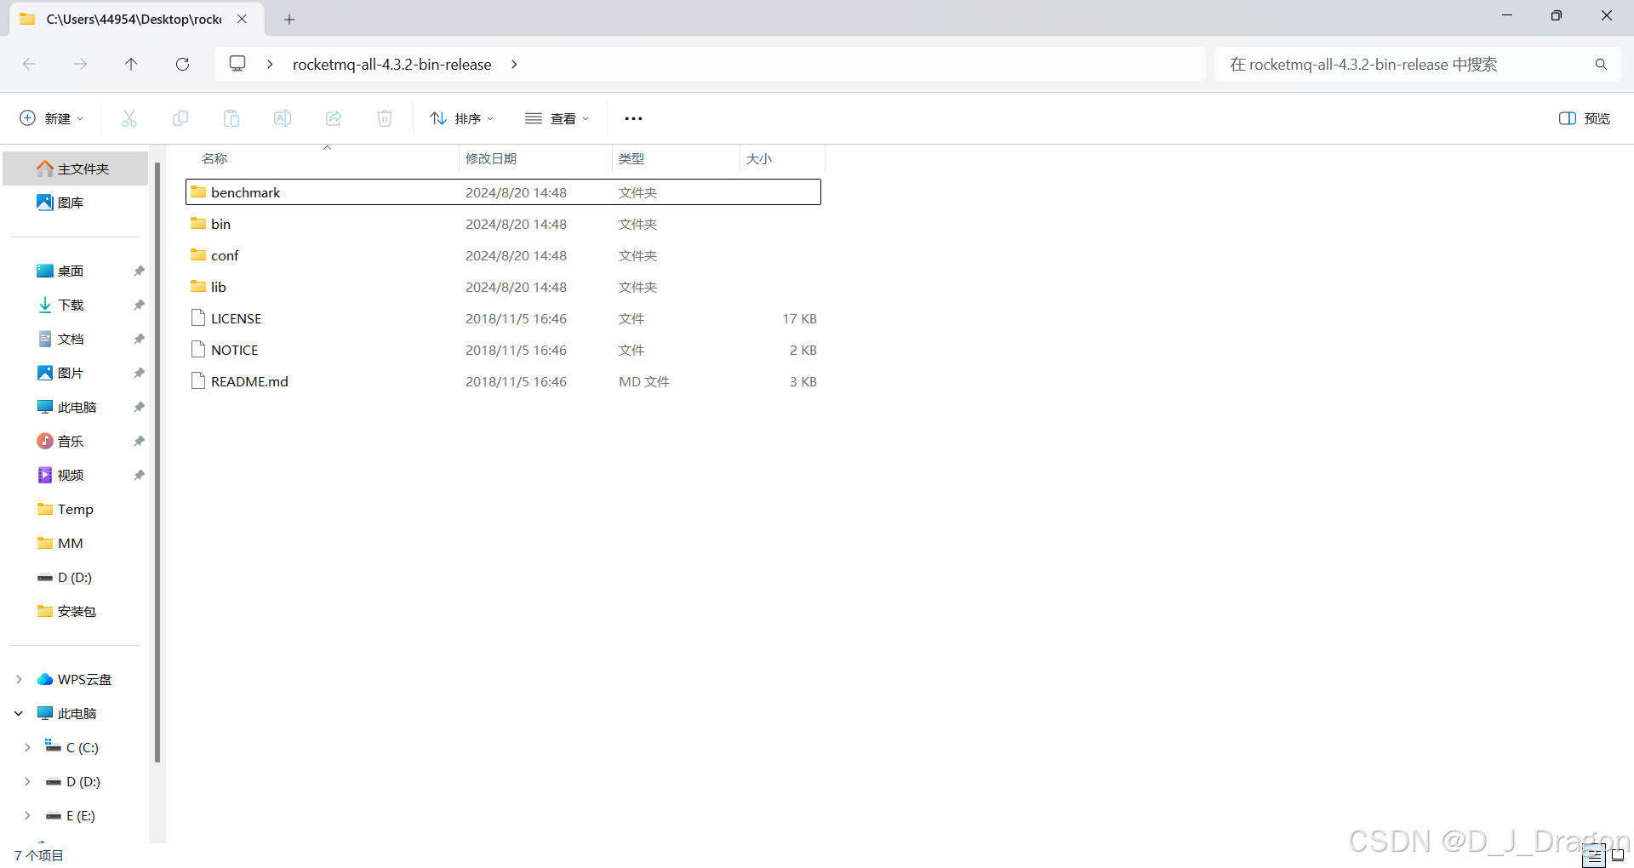Viewport: 1634px width, 868px height.
Task: Switch to details view in bottom-right corner
Action: (1594, 856)
